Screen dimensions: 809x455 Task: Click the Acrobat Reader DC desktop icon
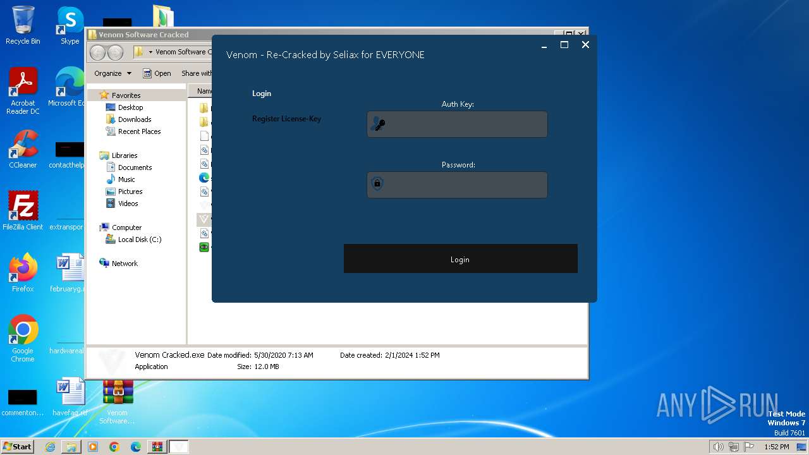coord(23,91)
